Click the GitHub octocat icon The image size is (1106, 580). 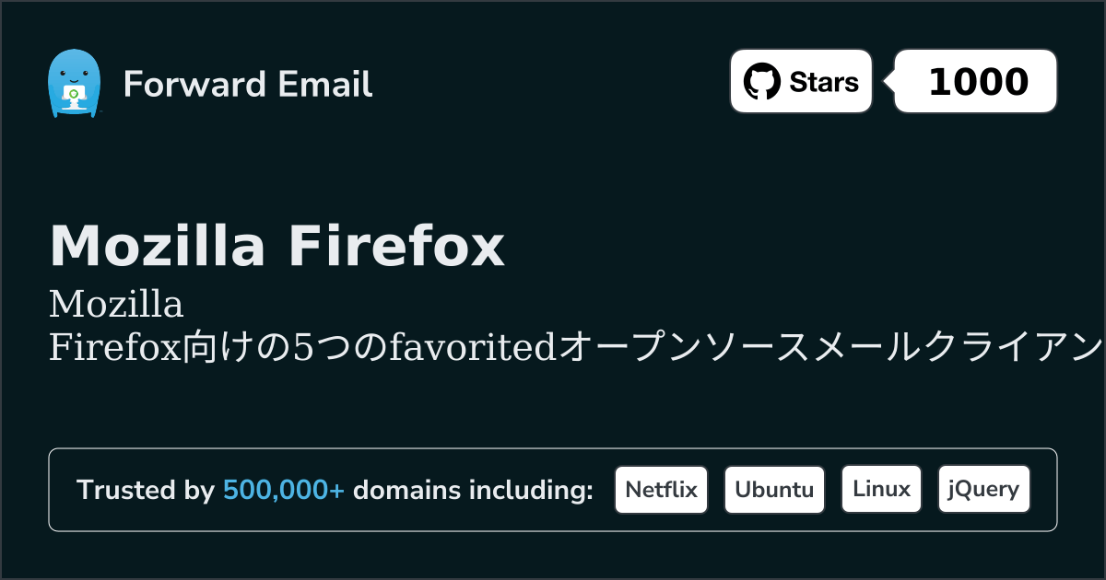tap(761, 82)
